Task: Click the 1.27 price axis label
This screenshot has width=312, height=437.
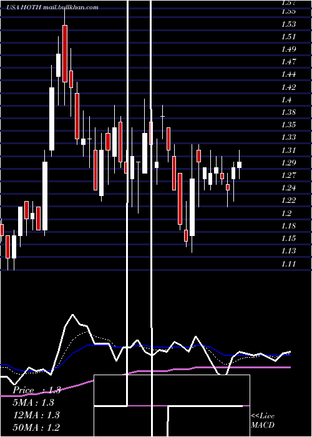Action: point(288,175)
